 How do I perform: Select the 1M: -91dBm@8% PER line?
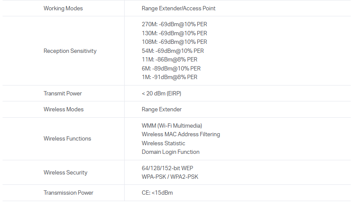pos(169,77)
